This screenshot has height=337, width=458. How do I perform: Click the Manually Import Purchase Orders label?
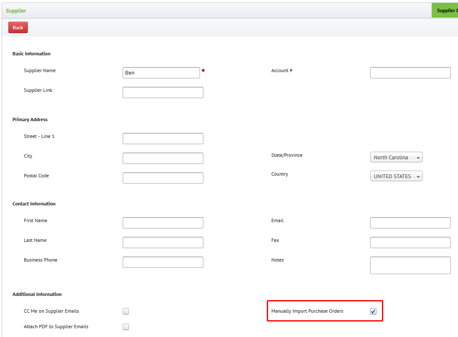(x=307, y=311)
